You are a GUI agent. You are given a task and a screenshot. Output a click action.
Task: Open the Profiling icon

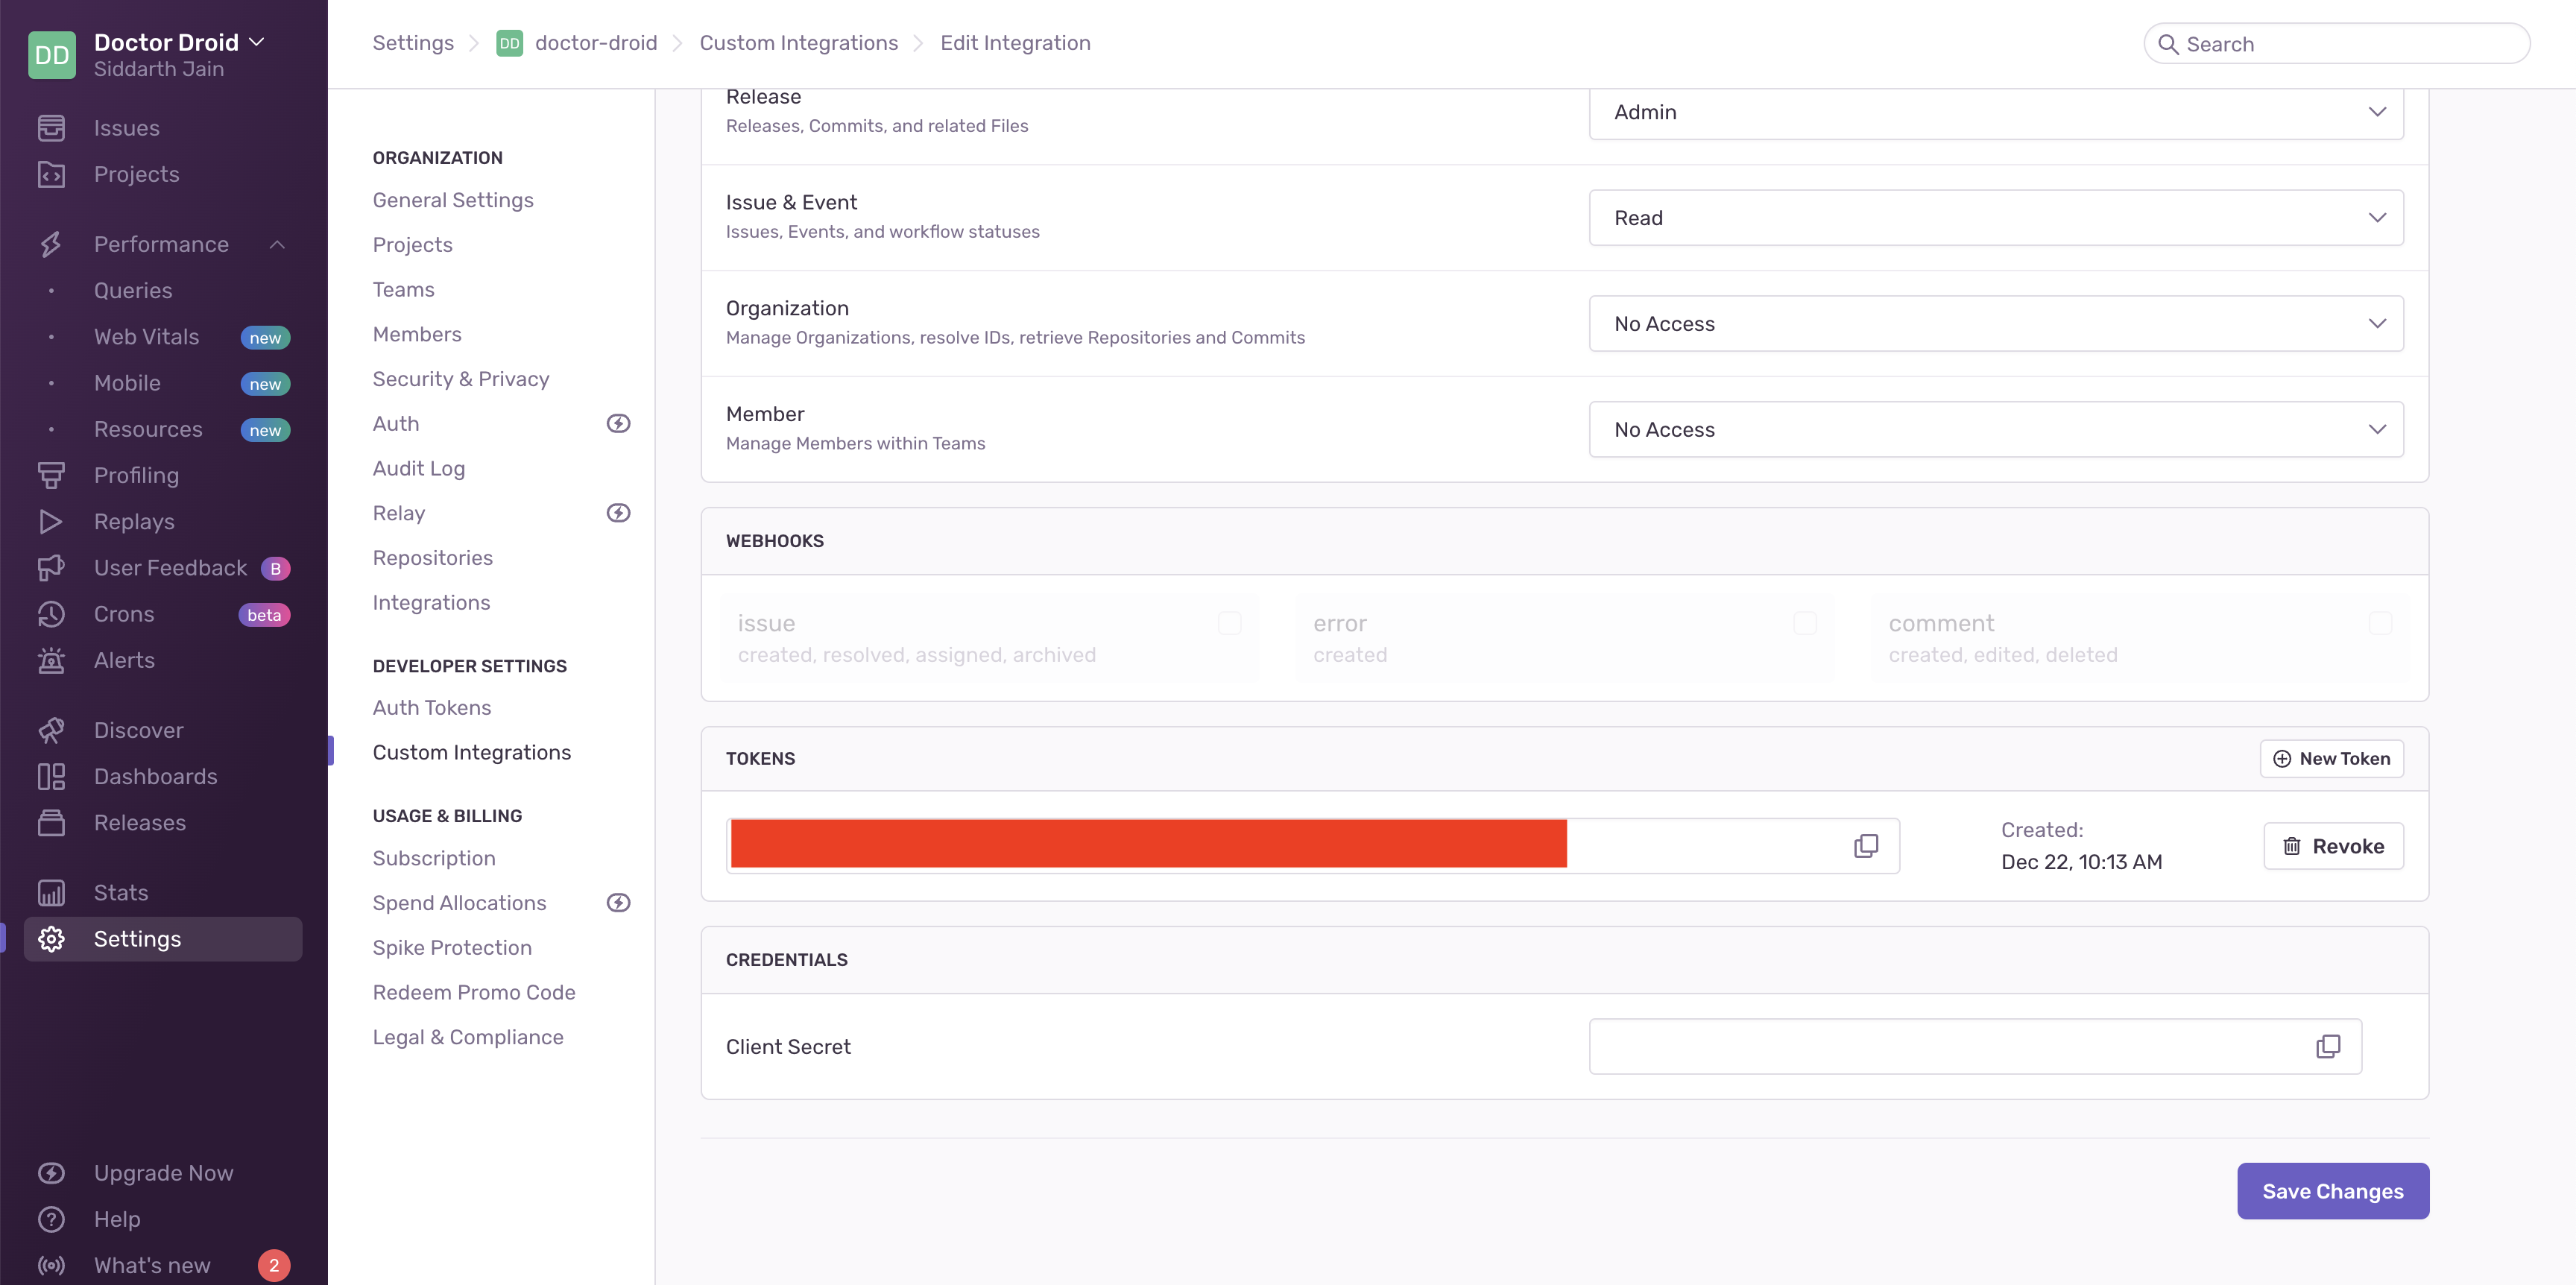[51, 475]
